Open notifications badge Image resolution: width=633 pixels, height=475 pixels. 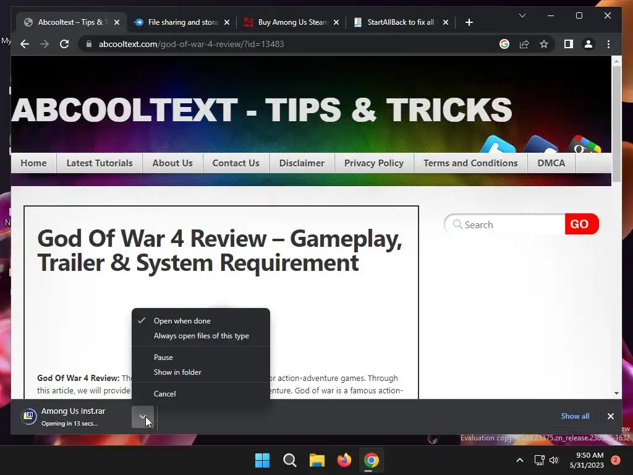616,460
